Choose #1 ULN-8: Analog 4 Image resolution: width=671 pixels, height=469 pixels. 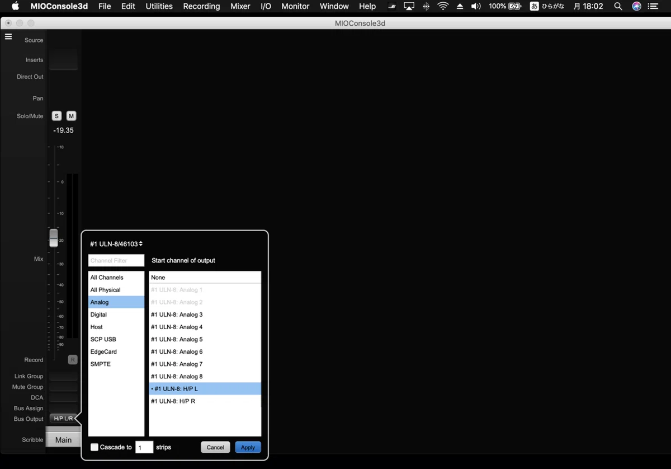click(205, 327)
